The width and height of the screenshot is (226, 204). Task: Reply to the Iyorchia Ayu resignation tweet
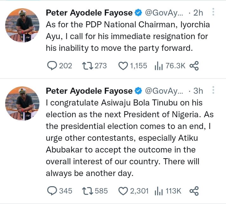pyautogui.click(x=52, y=66)
